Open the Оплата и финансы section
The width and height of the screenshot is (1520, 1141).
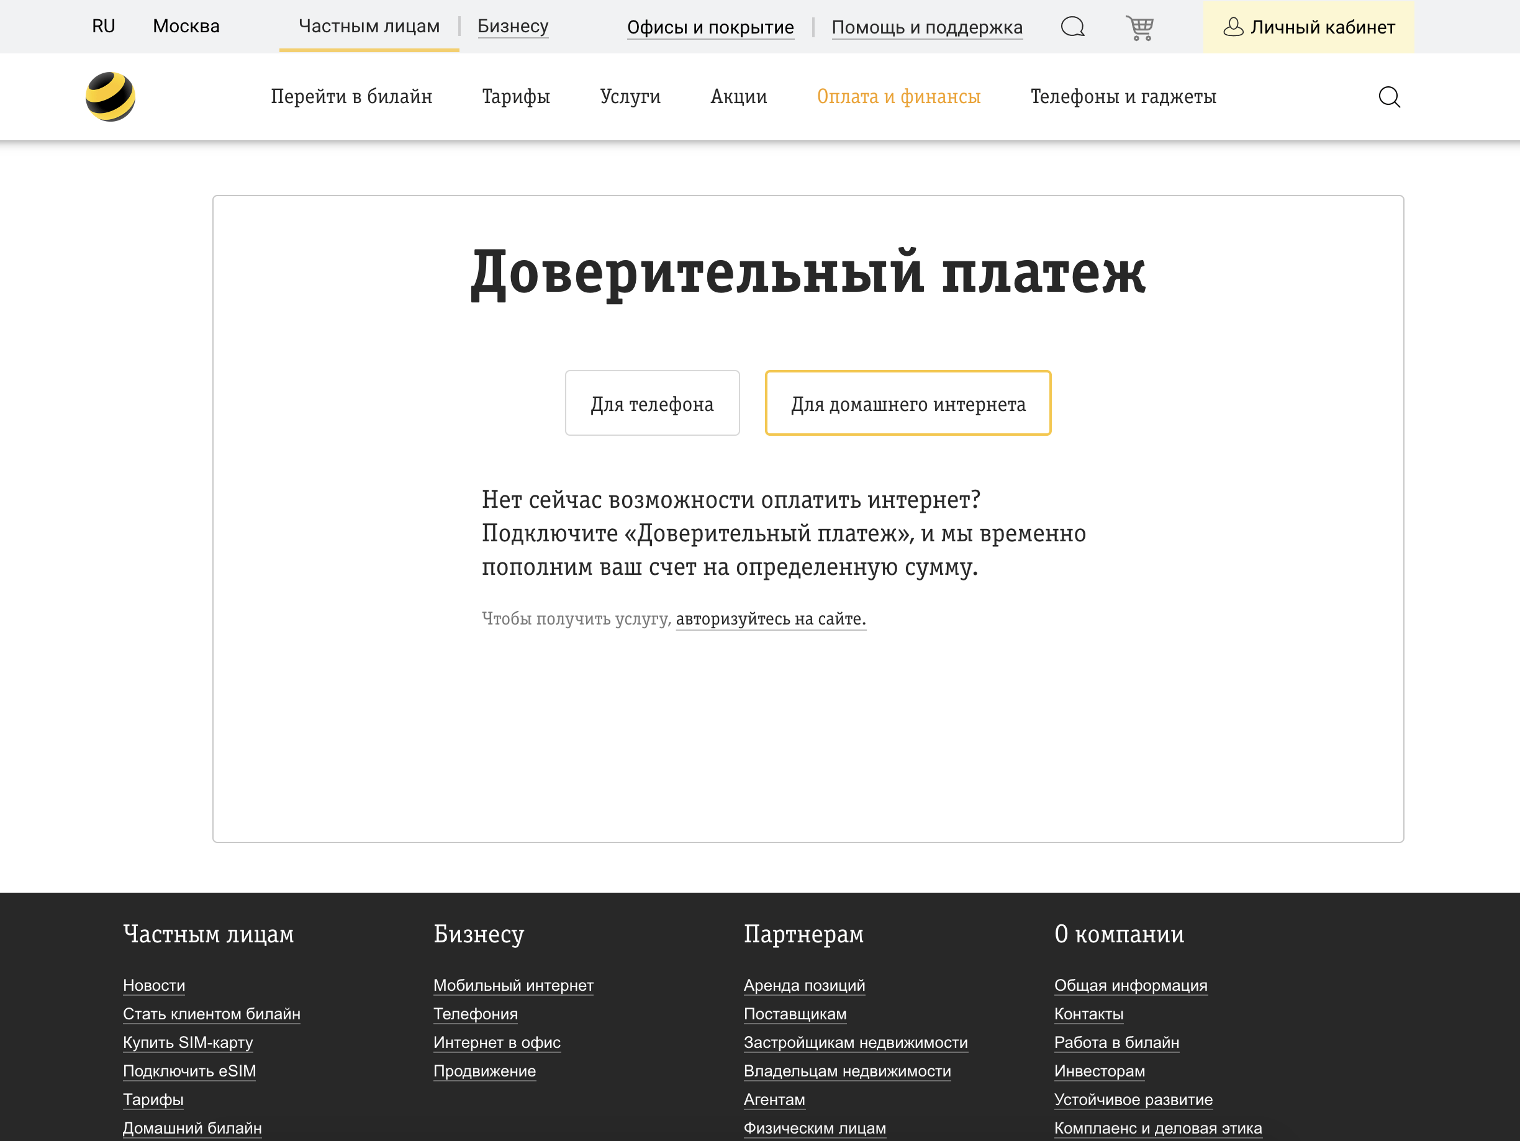(898, 97)
